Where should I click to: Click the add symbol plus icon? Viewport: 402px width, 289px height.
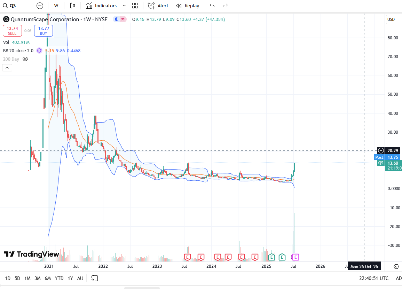[40, 6]
